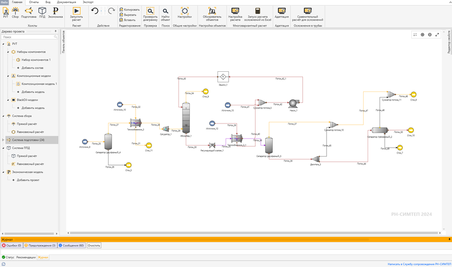Click the project tree Поиск field
Image resolution: width=452 pixels, height=267 pixels.
(x=30, y=37)
